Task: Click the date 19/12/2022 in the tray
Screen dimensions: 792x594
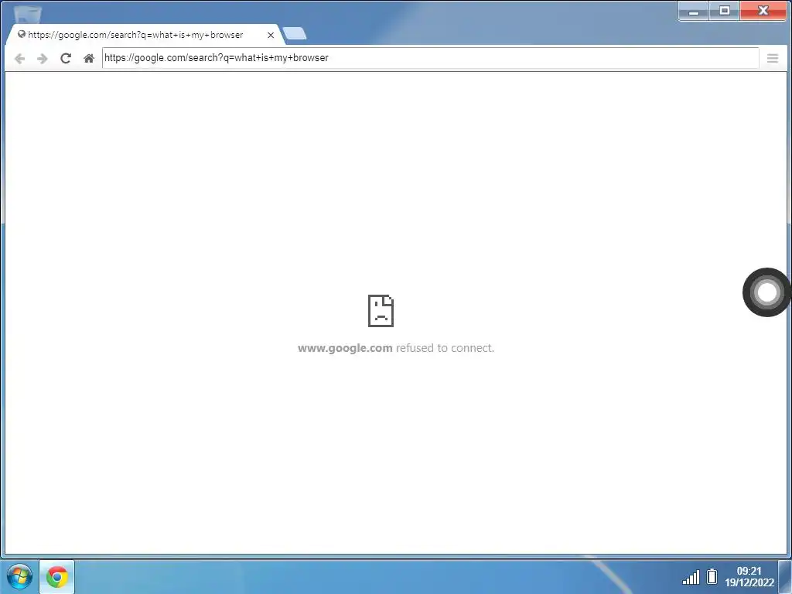Action: pos(749,582)
